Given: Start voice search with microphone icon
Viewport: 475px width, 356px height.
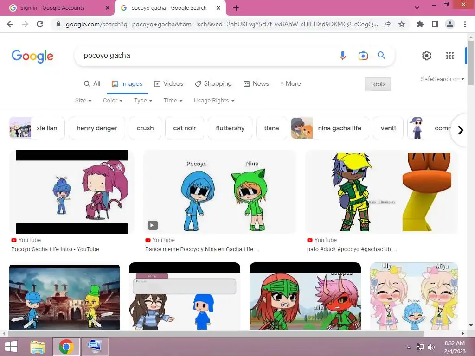Looking at the screenshot, I should pyautogui.click(x=343, y=56).
